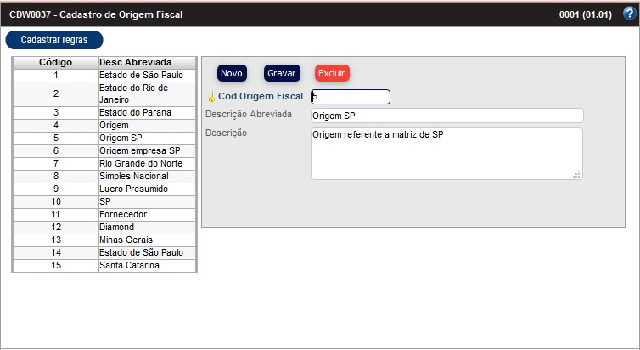Focus the Cod Origem Fiscal field
Screen dimensions: 640x350
pyautogui.click(x=350, y=97)
